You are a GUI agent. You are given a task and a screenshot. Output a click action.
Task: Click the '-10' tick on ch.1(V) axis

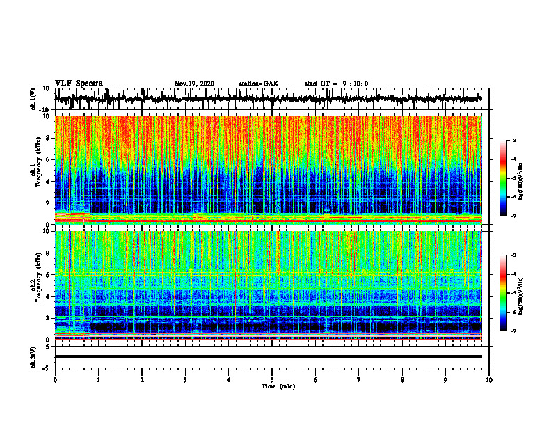(45, 110)
